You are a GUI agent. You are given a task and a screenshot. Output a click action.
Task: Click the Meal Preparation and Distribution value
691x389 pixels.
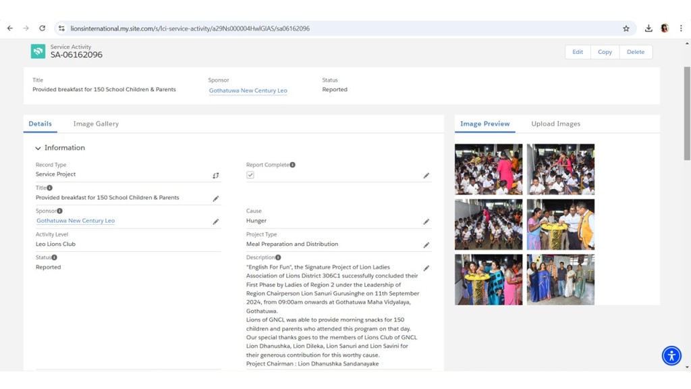(292, 244)
